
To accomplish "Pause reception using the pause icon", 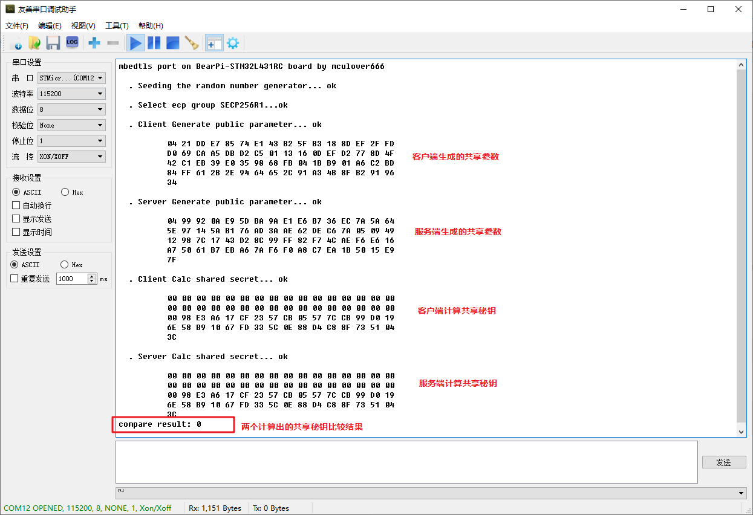I will tap(154, 42).
